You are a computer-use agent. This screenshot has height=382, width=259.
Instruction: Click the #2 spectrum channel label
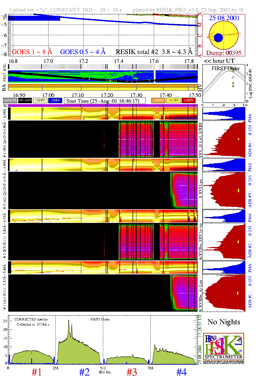(84, 372)
